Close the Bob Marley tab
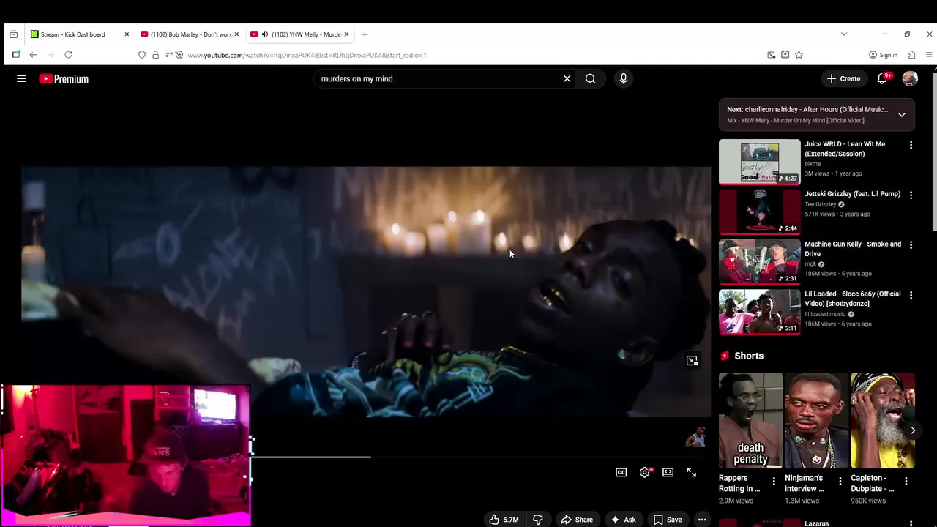 pos(236,34)
